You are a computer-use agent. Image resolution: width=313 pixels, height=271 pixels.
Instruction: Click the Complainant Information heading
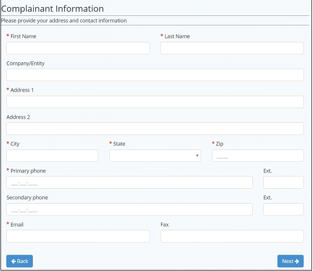click(x=52, y=9)
